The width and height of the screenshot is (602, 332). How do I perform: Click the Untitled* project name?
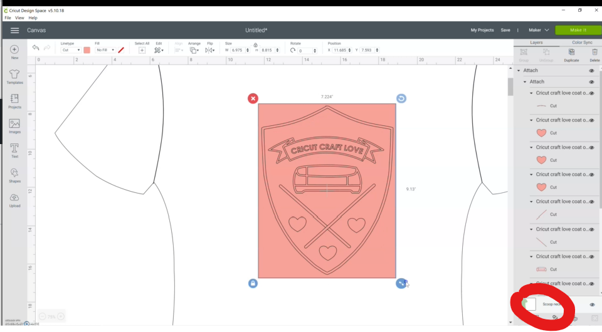(x=256, y=30)
